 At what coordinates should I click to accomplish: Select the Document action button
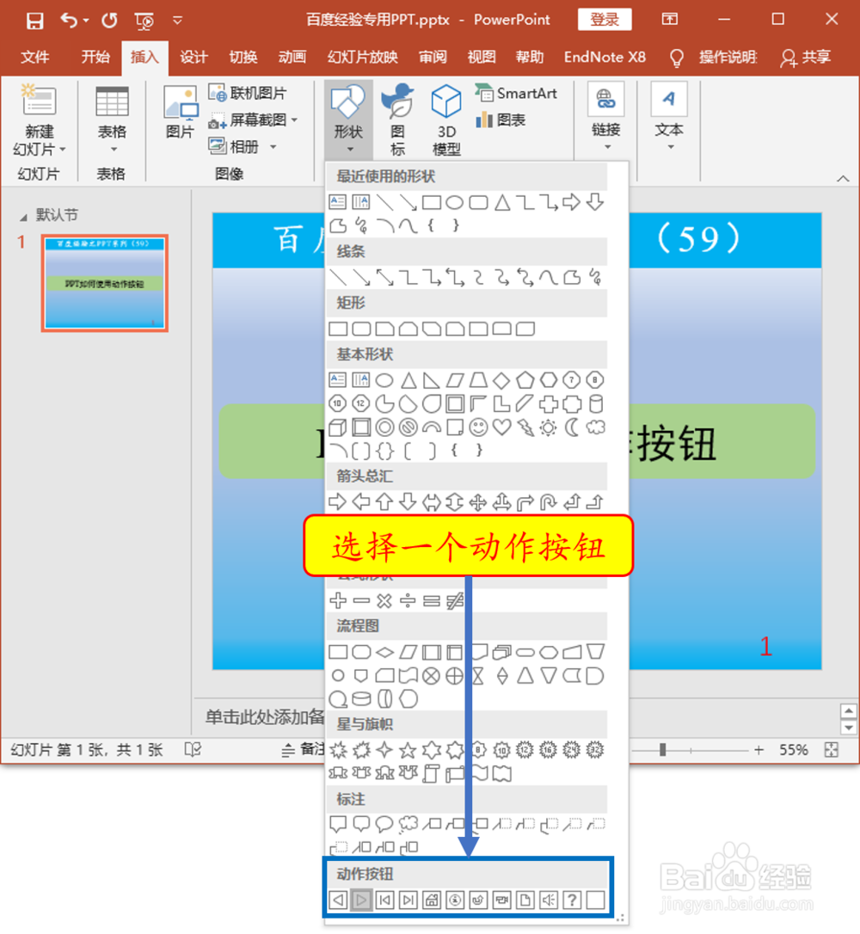(x=525, y=900)
